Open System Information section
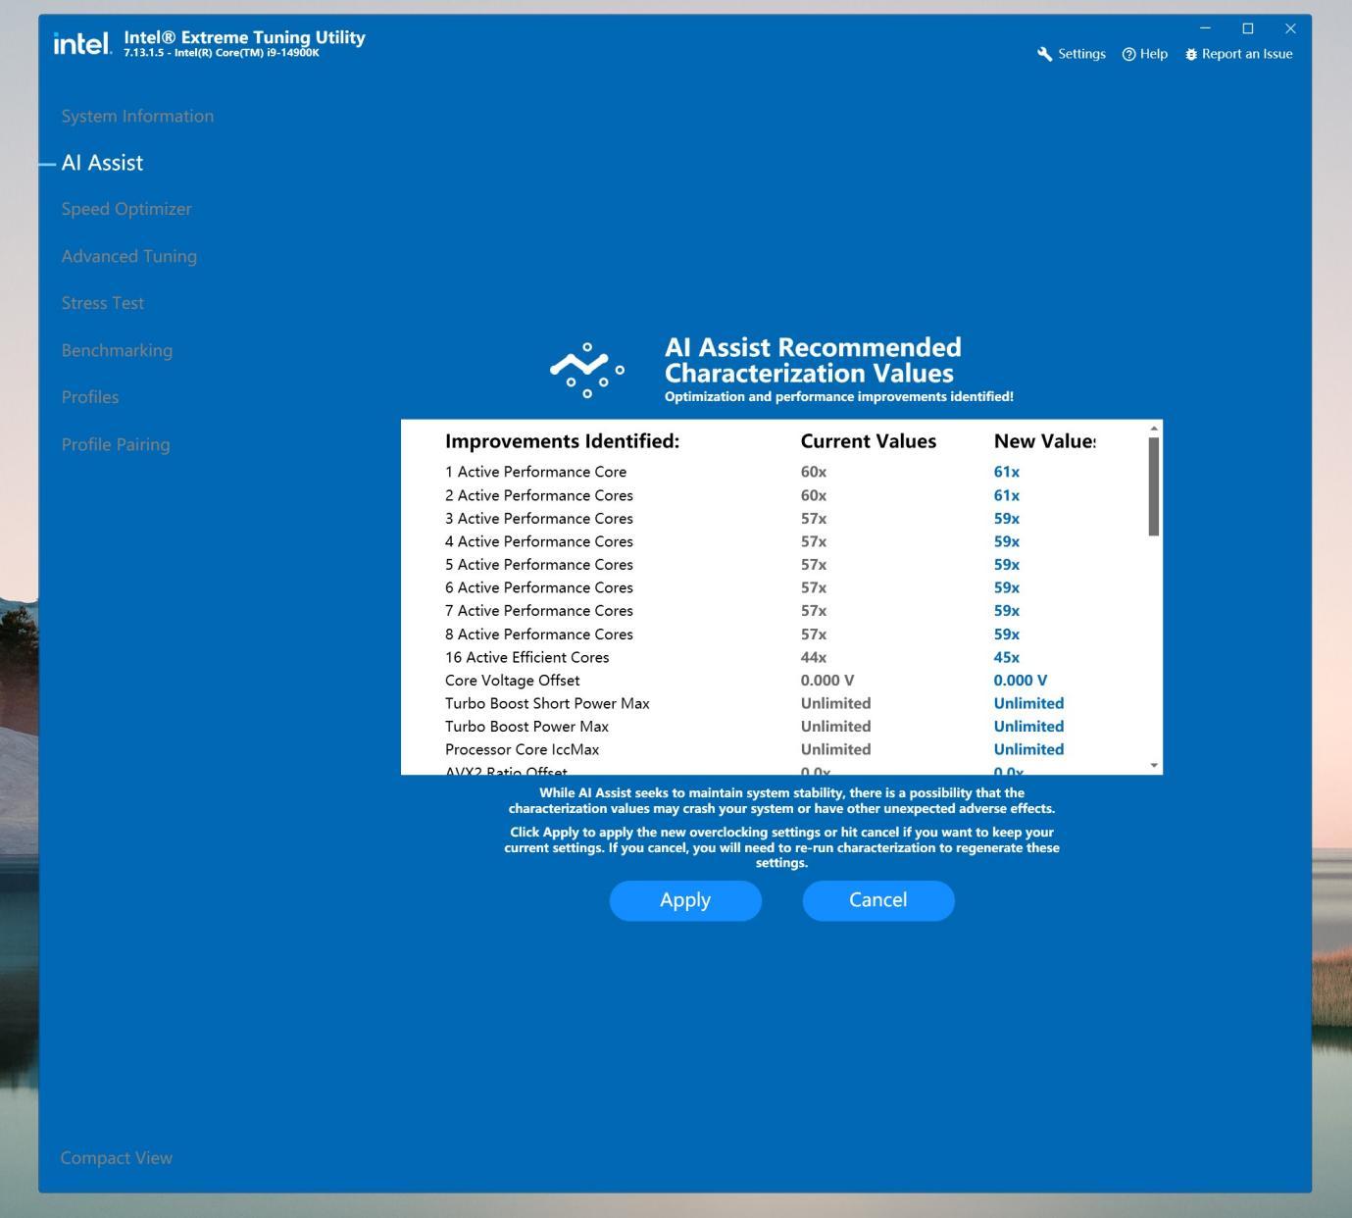The height and width of the screenshot is (1218, 1352). pyautogui.click(x=137, y=116)
